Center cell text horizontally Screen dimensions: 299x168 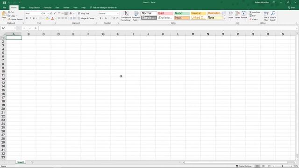[63, 18]
